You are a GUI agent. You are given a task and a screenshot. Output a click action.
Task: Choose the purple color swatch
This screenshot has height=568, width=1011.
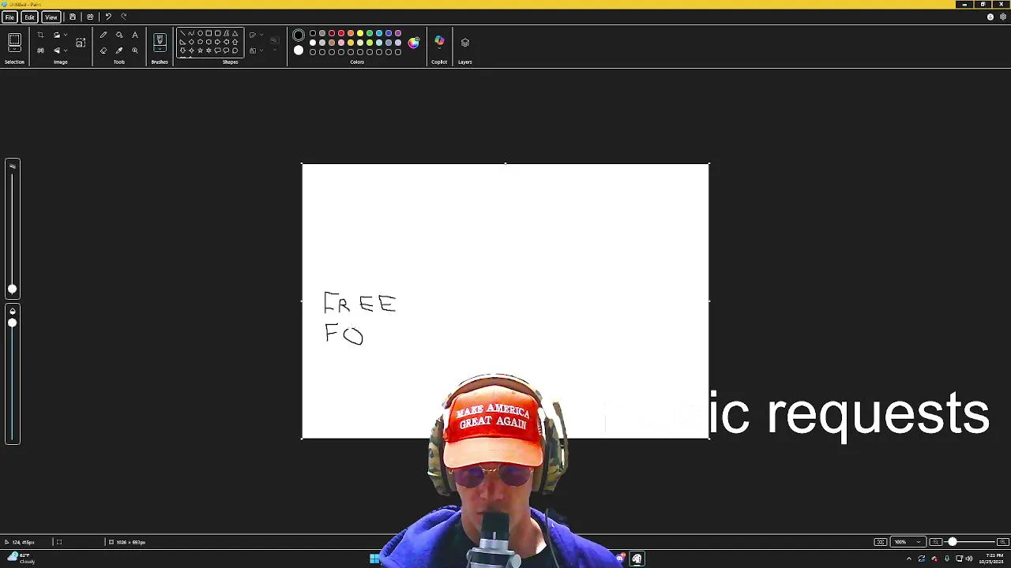(x=398, y=34)
